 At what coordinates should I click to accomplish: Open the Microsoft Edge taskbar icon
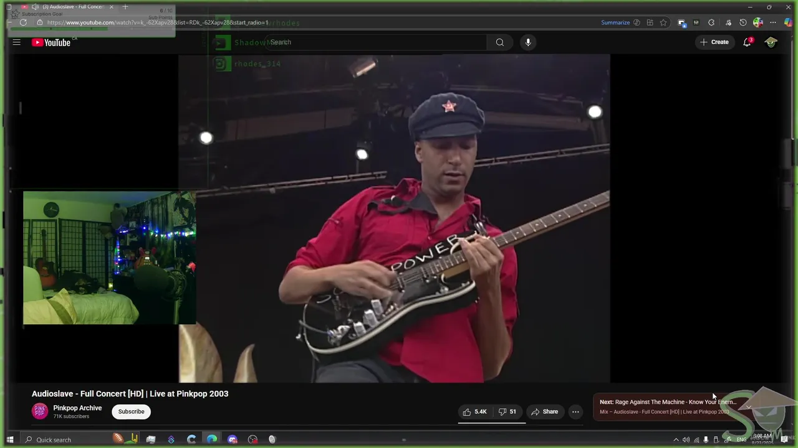(x=212, y=440)
